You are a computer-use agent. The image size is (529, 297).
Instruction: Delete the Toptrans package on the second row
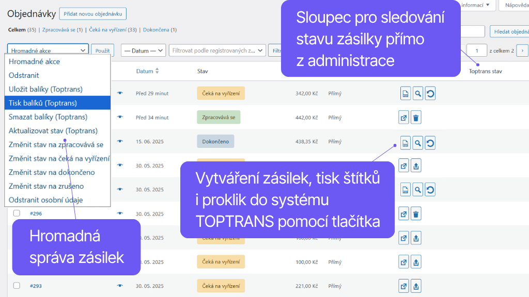click(416, 117)
